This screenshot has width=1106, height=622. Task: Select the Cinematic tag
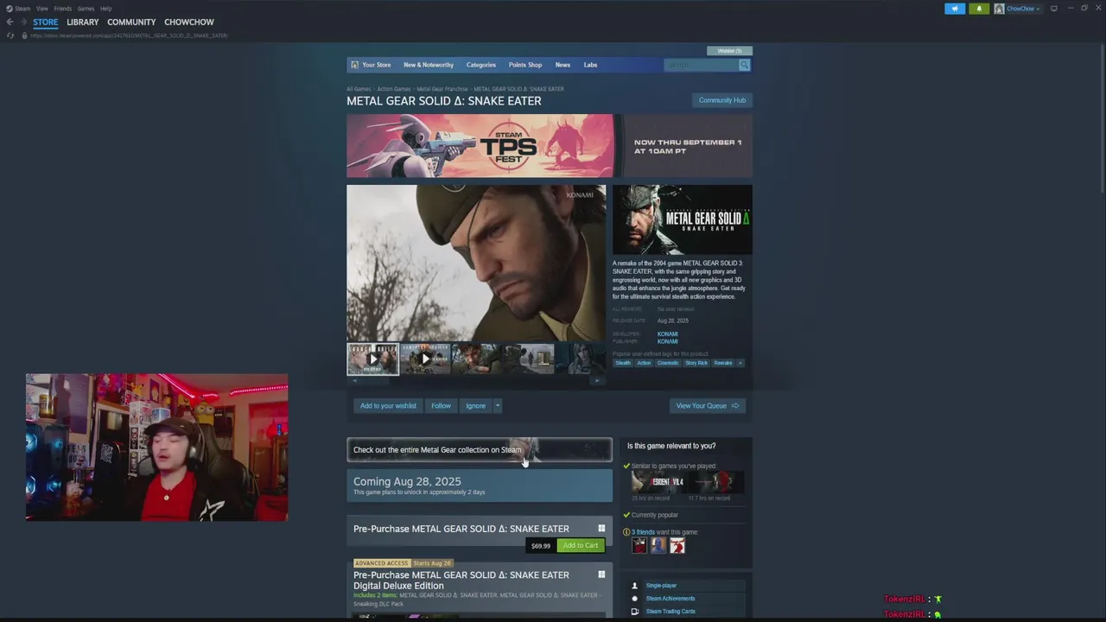coord(668,363)
